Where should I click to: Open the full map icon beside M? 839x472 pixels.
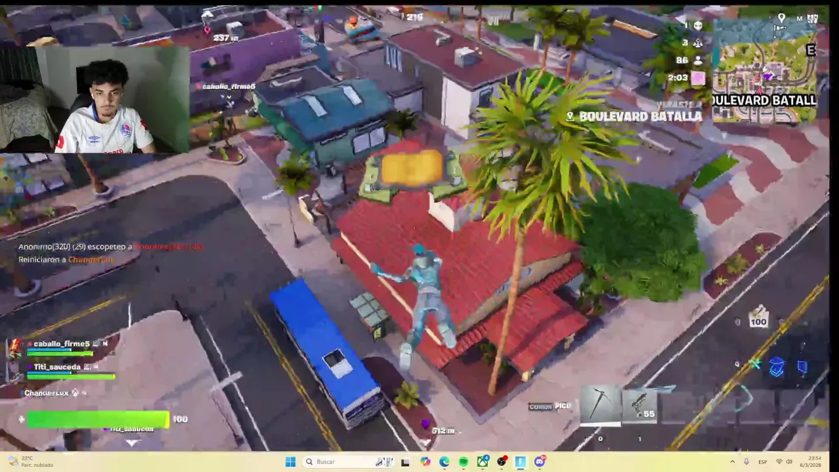click(813, 18)
